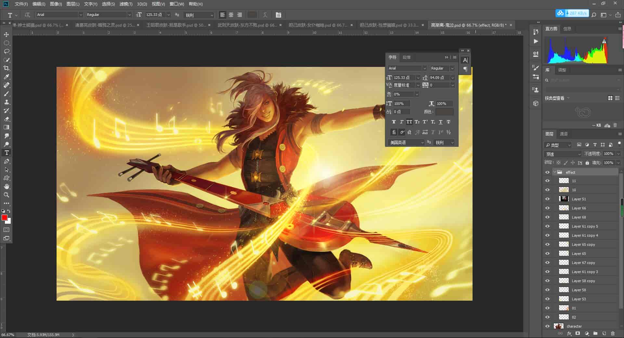Screen dimensions: 624x338
Task: Select the Eraser tool
Action: (6, 119)
